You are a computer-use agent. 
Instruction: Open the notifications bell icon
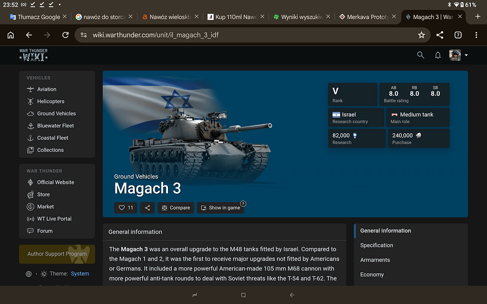[x=438, y=55]
